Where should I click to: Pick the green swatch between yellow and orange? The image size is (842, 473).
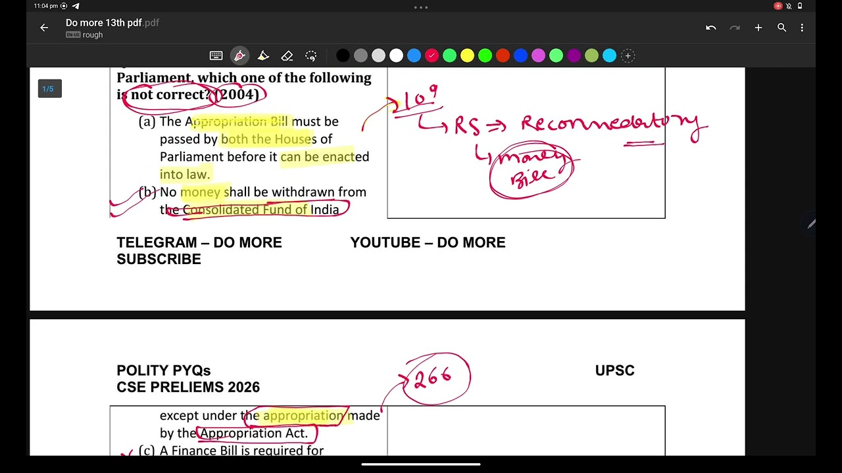(485, 56)
